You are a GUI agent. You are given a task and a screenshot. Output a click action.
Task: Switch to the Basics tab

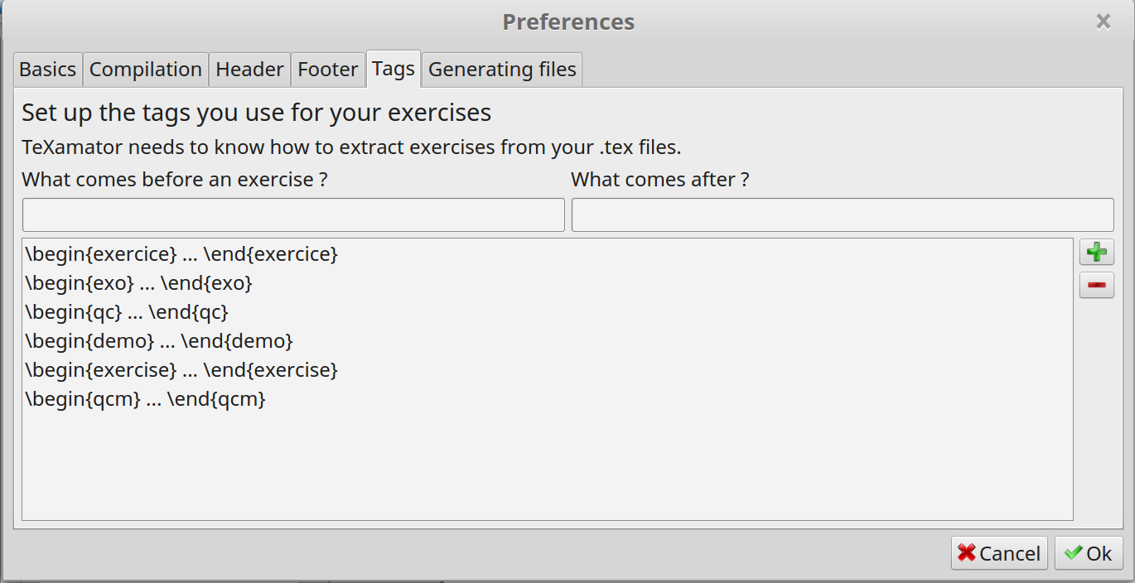point(48,70)
